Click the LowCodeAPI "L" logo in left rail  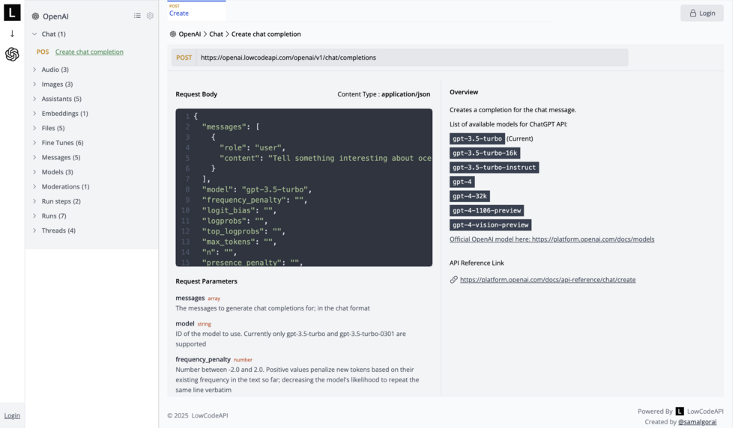tap(12, 13)
